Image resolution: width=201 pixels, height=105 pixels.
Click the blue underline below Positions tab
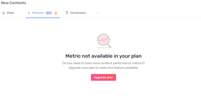click(x=43, y=18)
